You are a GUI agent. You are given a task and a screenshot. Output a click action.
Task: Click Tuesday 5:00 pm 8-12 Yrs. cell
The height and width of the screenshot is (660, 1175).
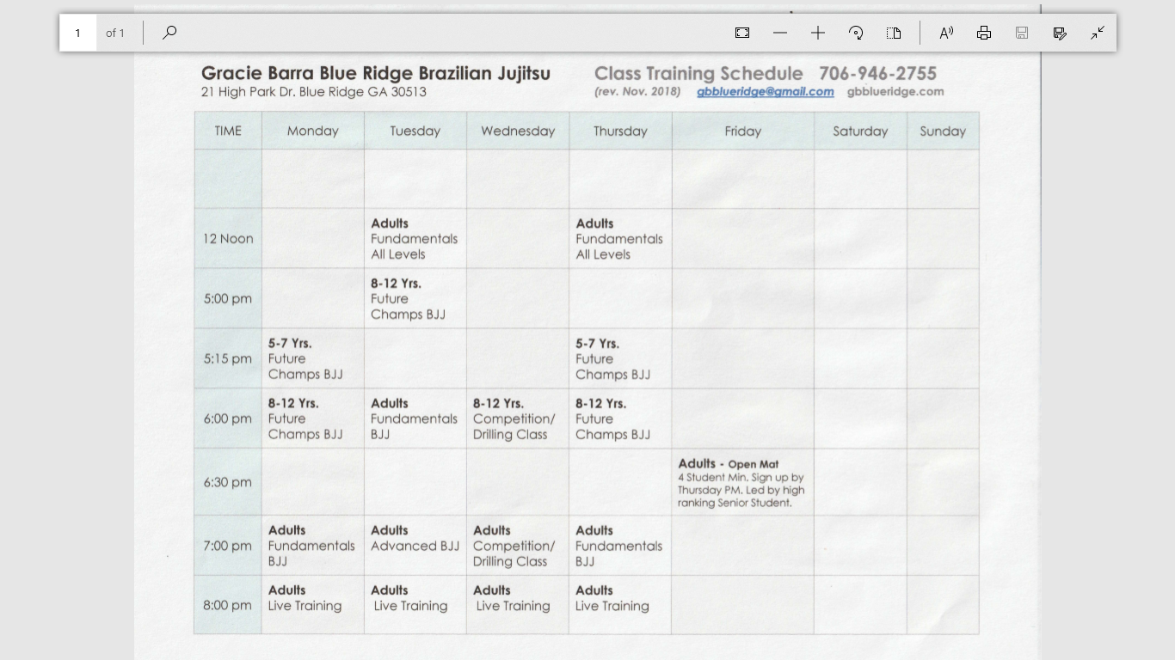415,299
